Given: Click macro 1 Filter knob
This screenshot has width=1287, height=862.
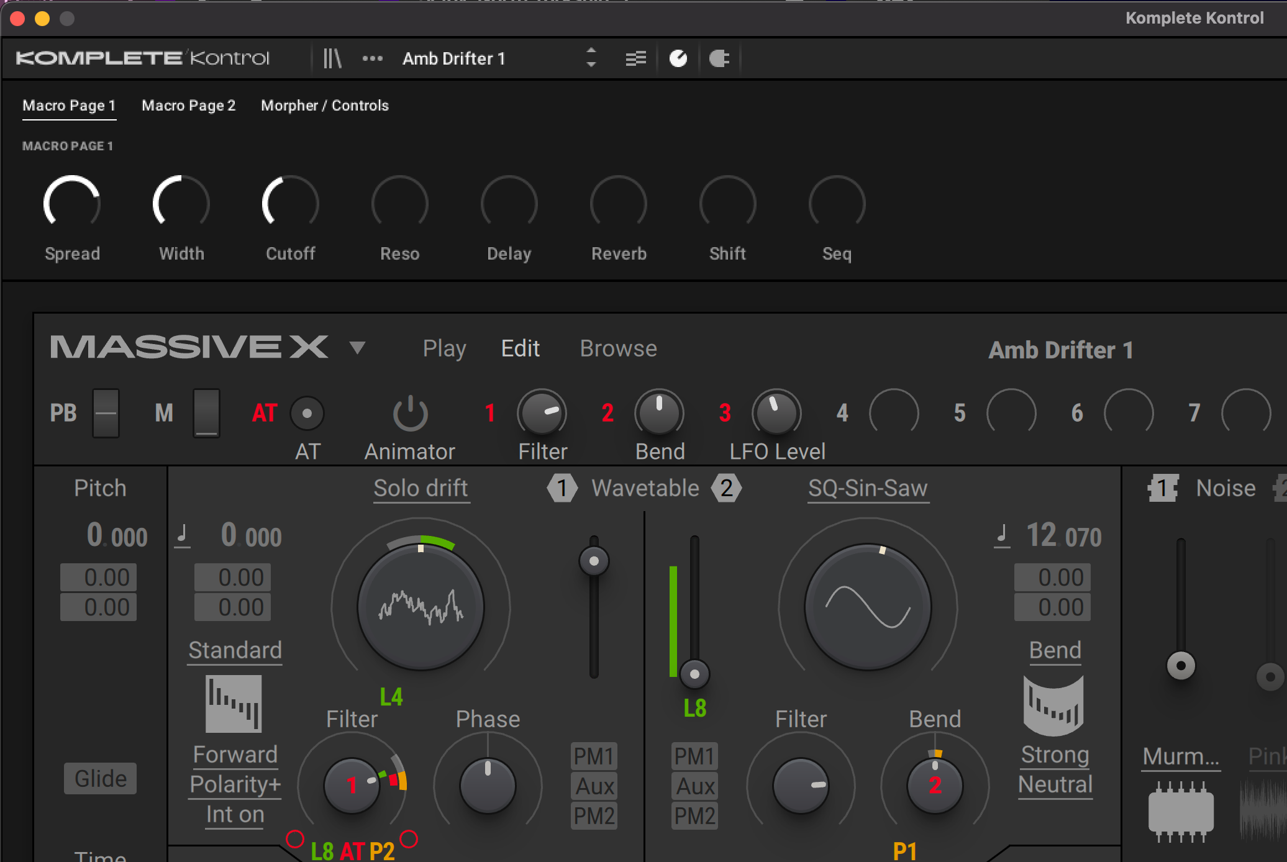Looking at the screenshot, I should [x=542, y=413].
